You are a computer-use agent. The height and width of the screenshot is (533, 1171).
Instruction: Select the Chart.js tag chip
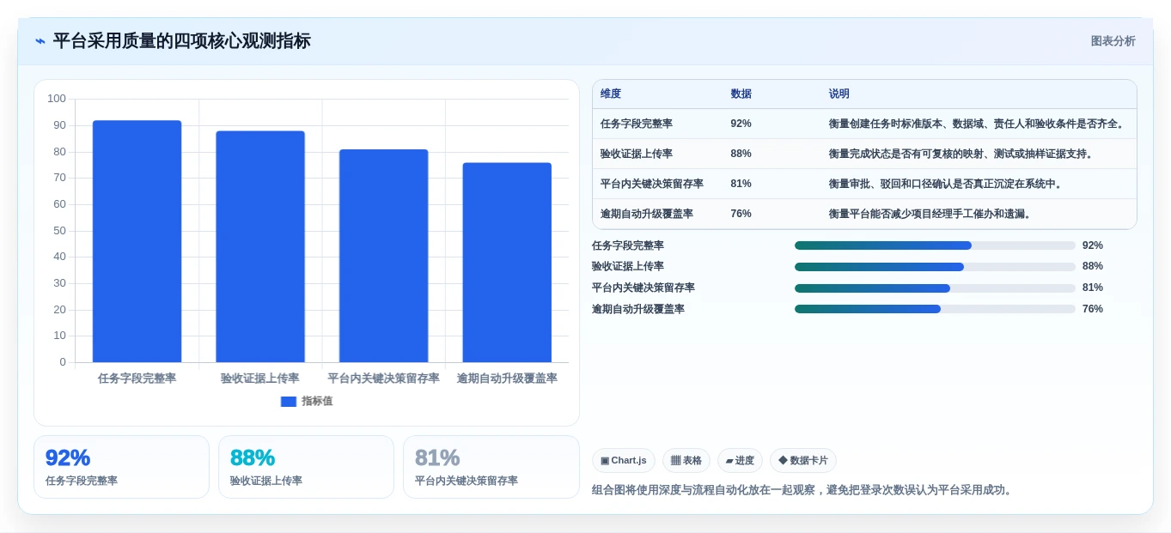[x=624, y=461]
